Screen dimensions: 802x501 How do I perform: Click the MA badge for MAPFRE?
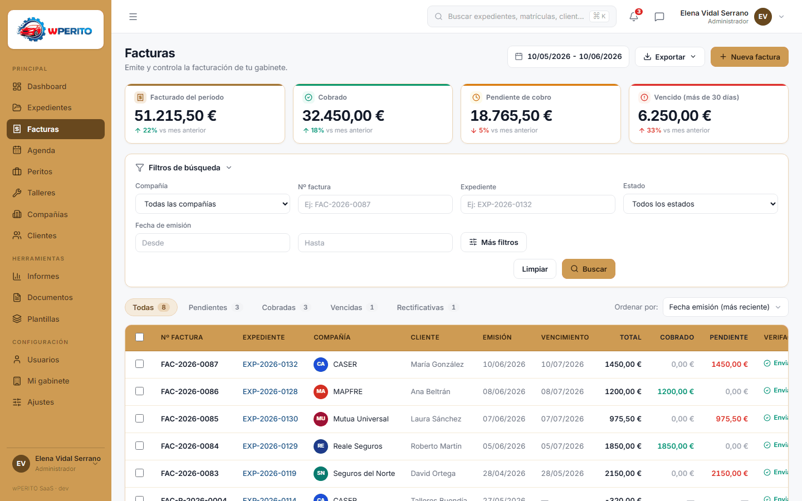(x=321, y=392)
